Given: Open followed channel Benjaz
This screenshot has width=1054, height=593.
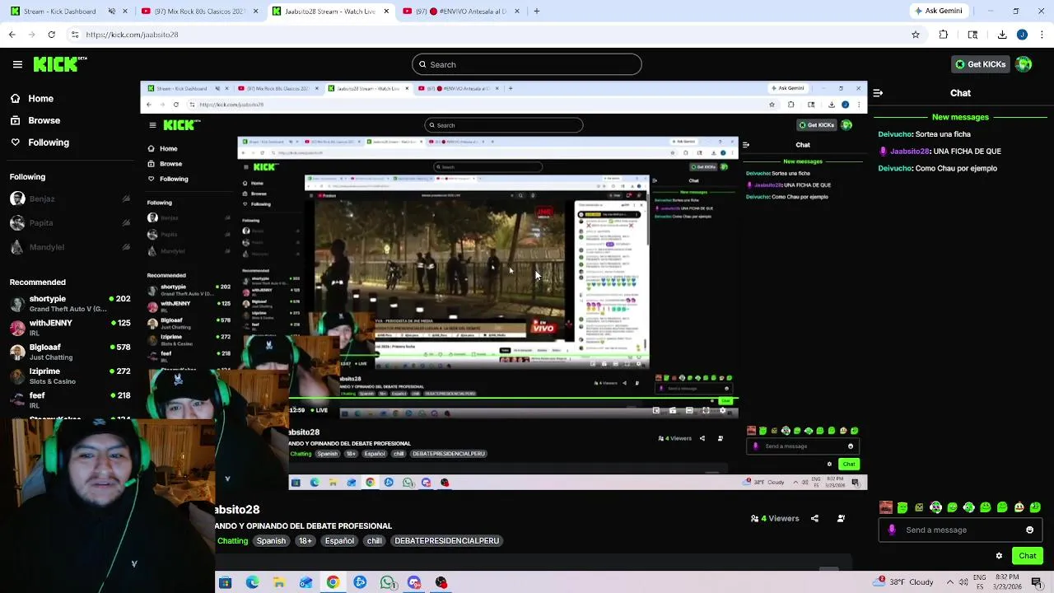Looking at the screenshot, I should tap(70, 198).
